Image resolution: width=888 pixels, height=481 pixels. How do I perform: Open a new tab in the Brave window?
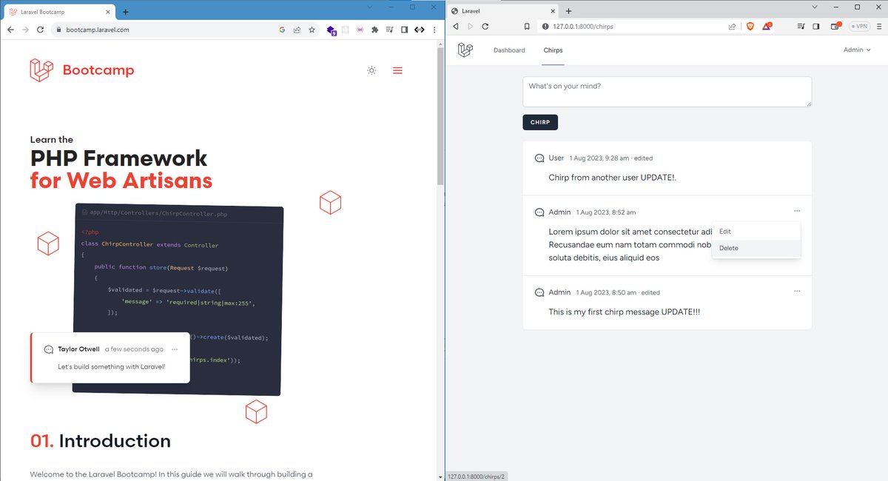coord(568,11)
